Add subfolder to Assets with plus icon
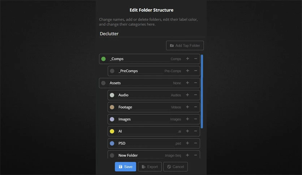This screenshot has height=175, width=302. 187,83
